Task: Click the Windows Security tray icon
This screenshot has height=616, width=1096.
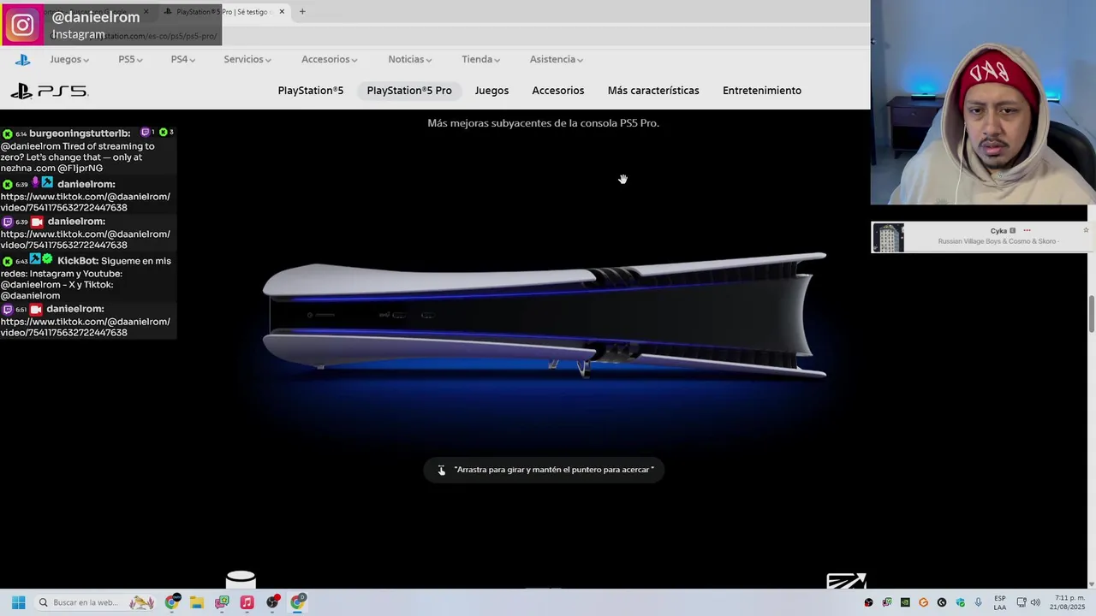Action: coord(960,602)
